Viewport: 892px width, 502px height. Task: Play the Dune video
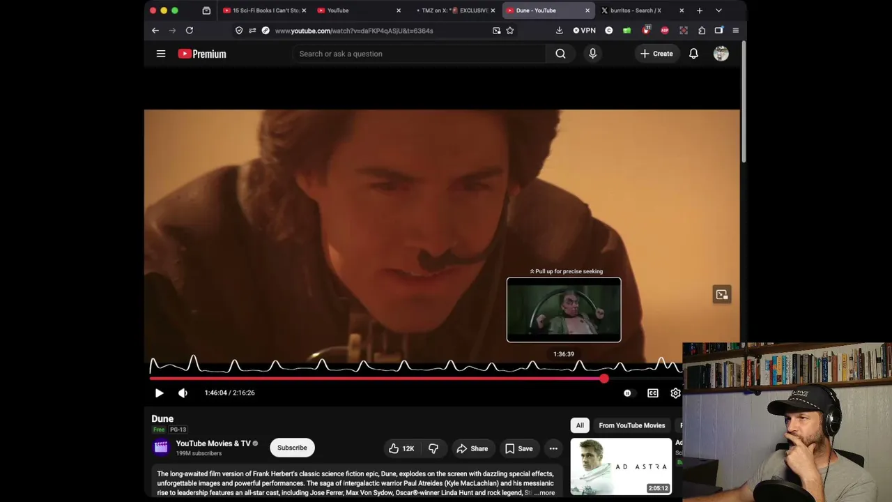159,393
